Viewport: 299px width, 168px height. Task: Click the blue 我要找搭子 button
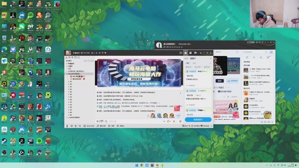pyautogui.click(x=198, y=119)
